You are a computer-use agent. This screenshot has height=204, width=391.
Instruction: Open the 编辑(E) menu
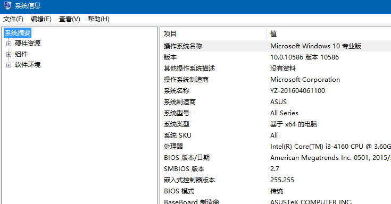pyautogui.click(x=41, y=19)
